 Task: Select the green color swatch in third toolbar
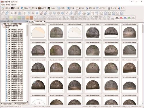coord(19,18)
